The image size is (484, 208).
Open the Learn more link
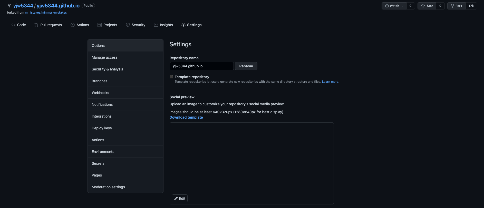click(330, 82)
